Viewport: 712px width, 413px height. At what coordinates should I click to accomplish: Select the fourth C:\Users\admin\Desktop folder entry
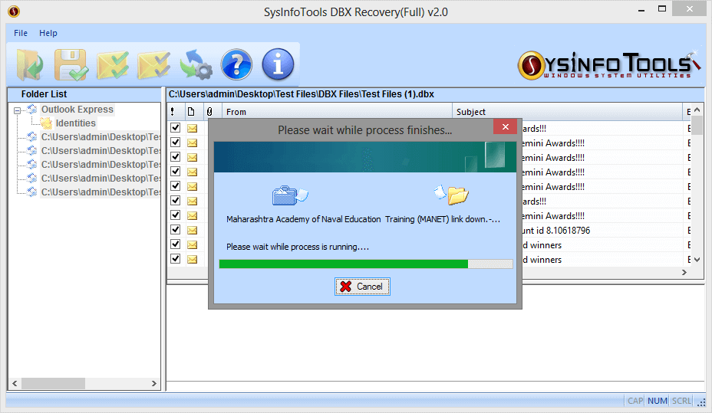pos(101,179)
